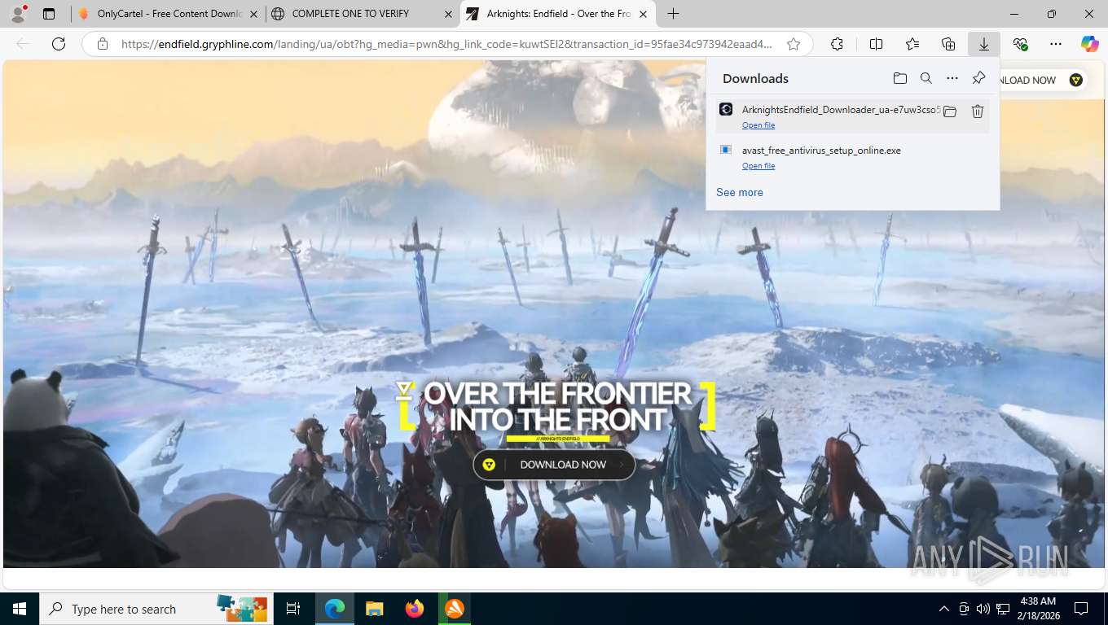The image size is (1108, 625).
Task: Open the notification center
Action: [1081, 609]
